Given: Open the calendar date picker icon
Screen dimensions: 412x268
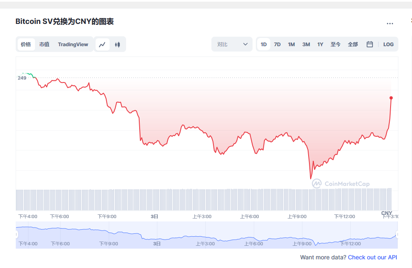Looking at the screenshot, I should (x=370, y=44).
